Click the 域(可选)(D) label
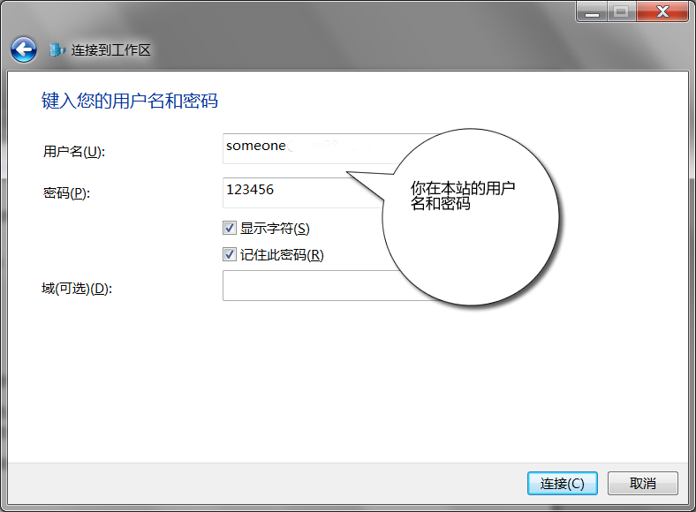 [x=78, y=289]
